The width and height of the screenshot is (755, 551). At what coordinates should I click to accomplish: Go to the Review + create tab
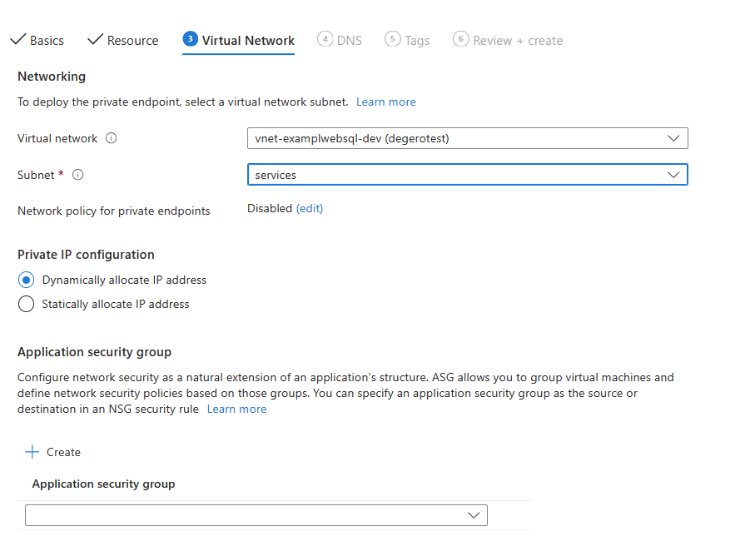tap(518, 41)
